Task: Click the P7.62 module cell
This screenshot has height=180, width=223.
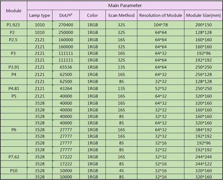Action: pos(14,157)
